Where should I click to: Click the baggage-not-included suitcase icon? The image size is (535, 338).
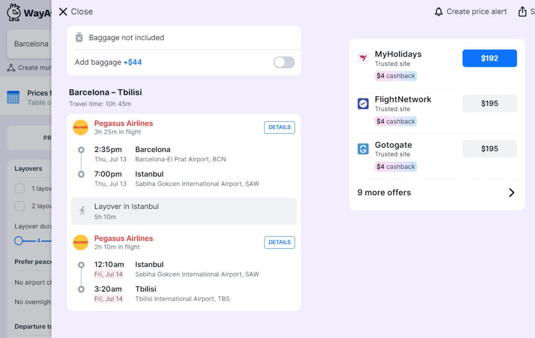pyautogui.click(x=79, y=38)
